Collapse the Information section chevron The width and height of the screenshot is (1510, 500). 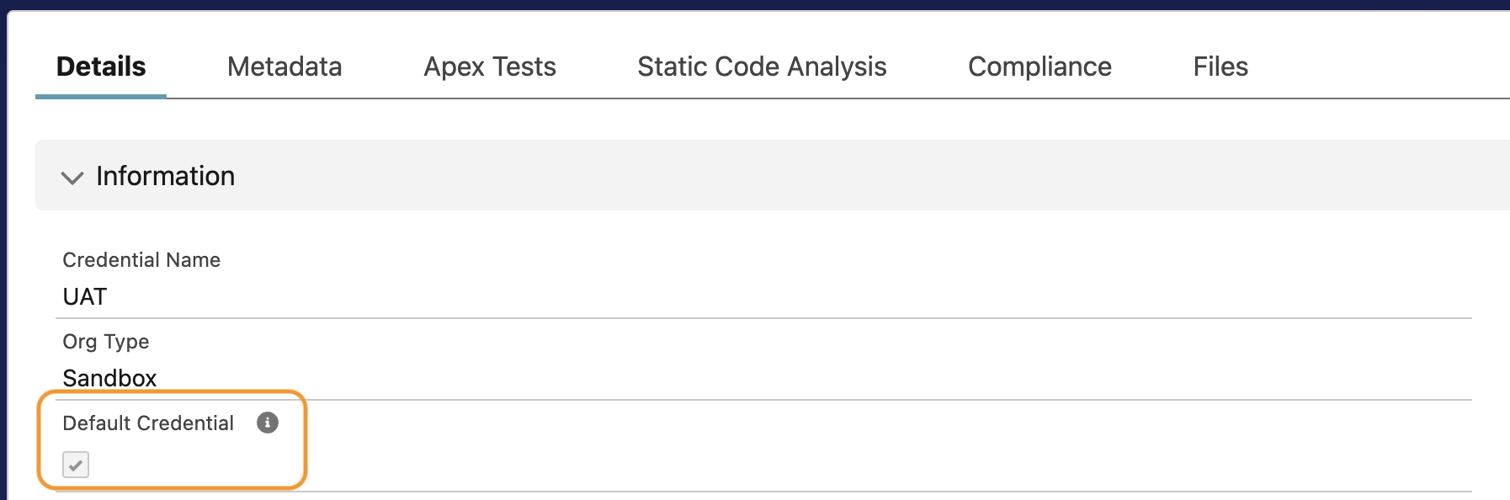[x=72, y=177]
